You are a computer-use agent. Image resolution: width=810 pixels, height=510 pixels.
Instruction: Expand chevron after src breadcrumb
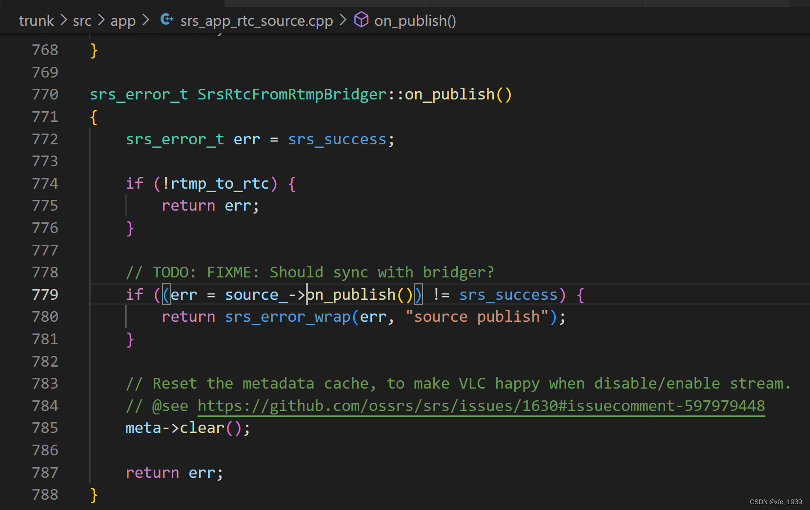pyautogui.click(x=101, y=20)
